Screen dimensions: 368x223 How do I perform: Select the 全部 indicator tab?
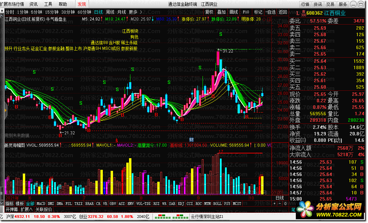click(x=30, y=204)
